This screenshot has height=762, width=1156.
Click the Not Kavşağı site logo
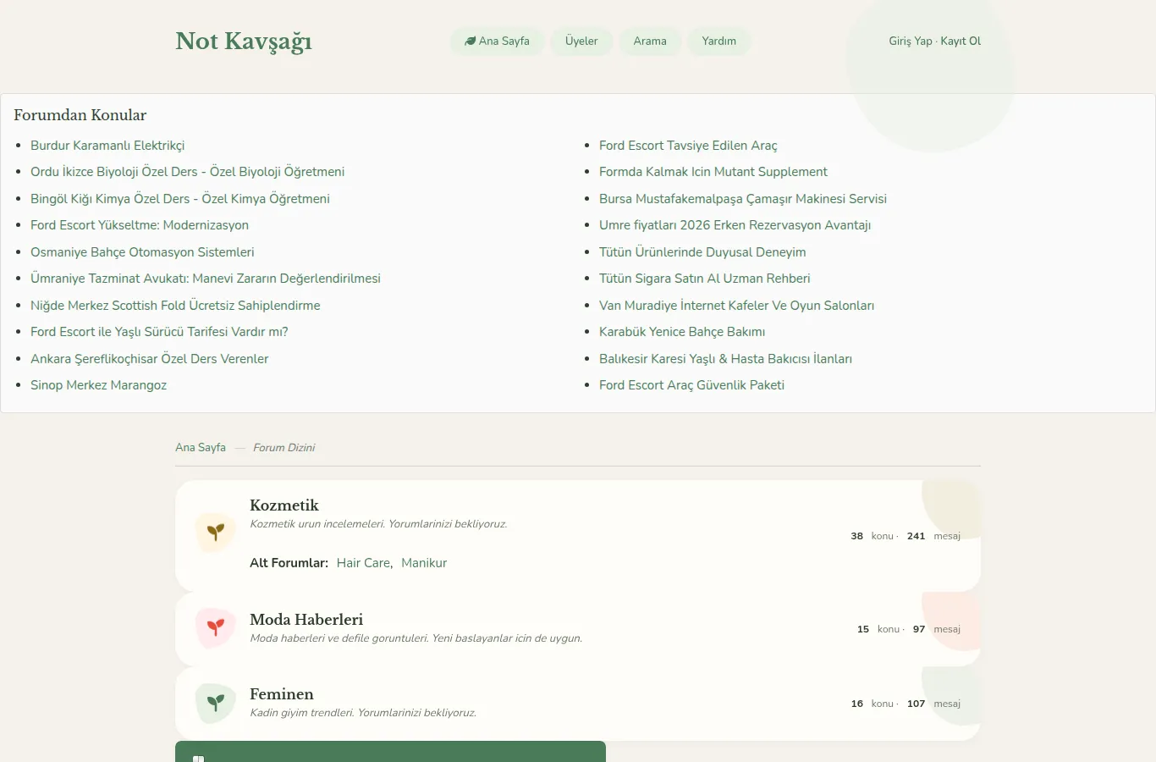click(x=244, y=41)
